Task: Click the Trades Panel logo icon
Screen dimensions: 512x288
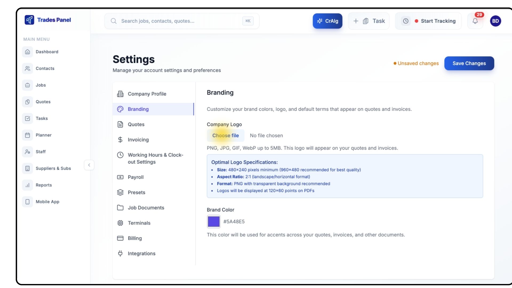Action: point(29,20)
